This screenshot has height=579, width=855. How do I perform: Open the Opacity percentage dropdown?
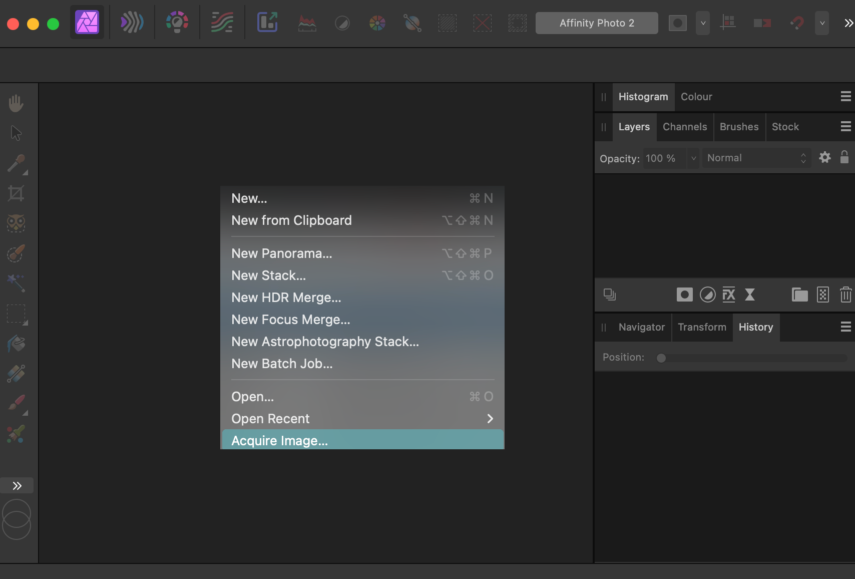coord(694,158)
